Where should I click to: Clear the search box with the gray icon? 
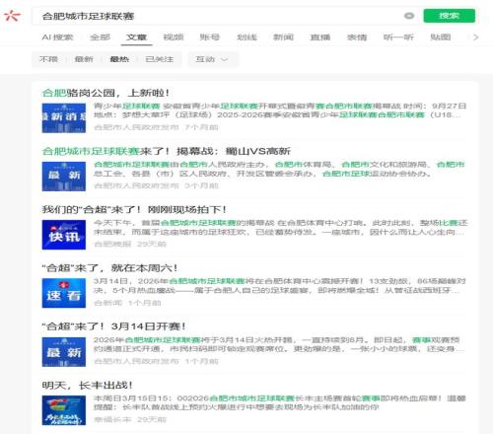409,16
